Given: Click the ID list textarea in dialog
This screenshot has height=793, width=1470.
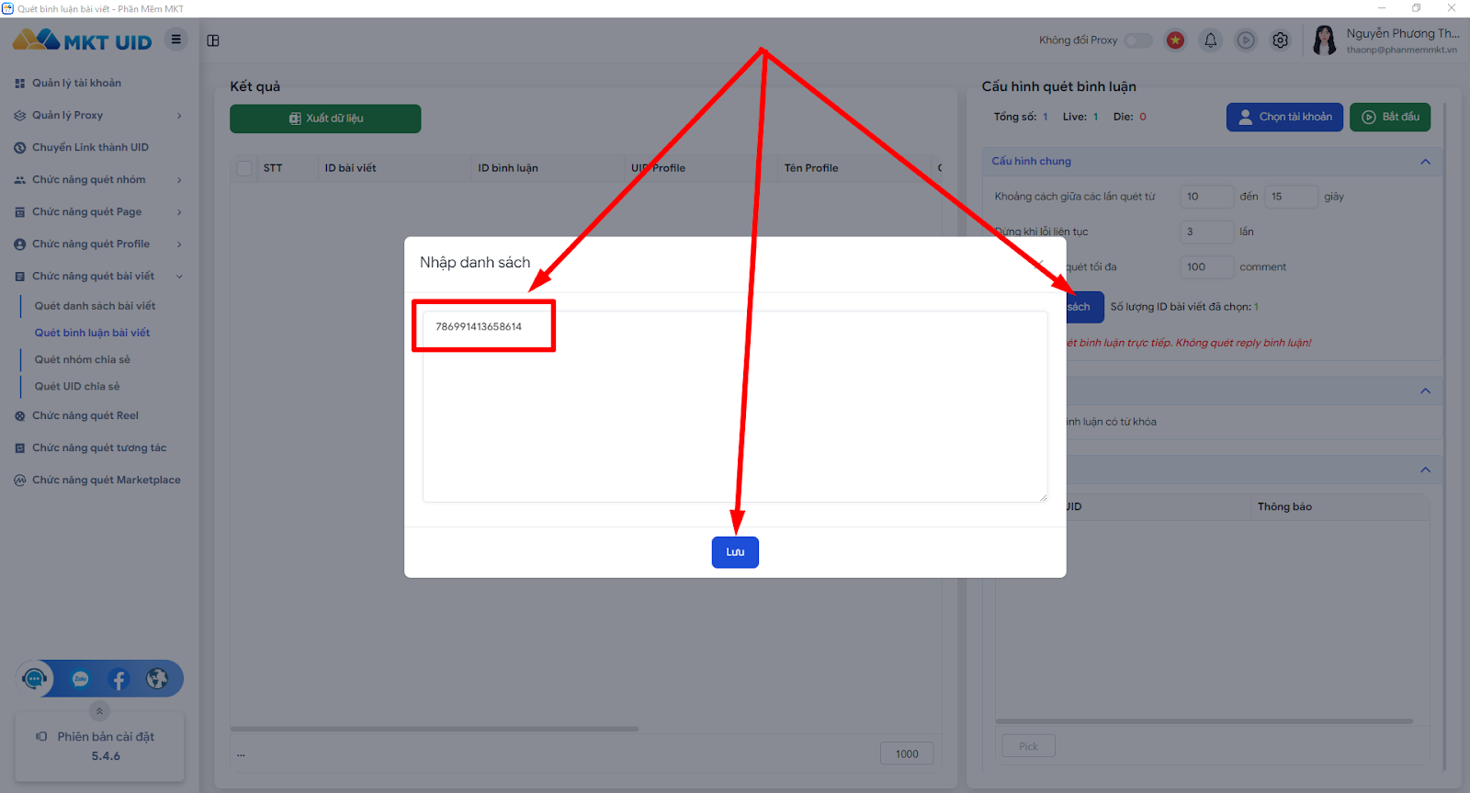Looking at the screenshot, I should click(x=735, y=406).
